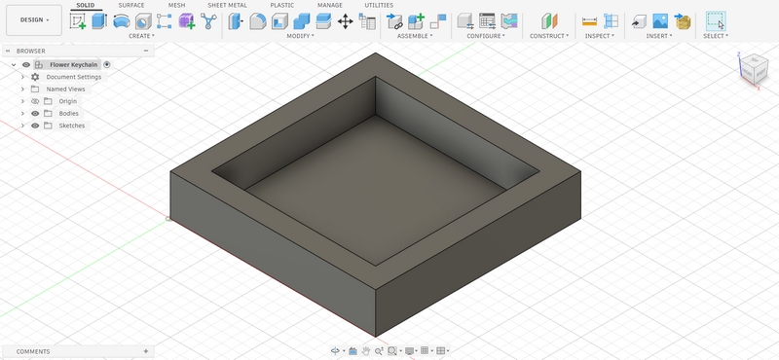Image resolution: width=779 pixels, height=360 pixels.
Task: Select the Create Sketch tool
Action: (78, 21)
